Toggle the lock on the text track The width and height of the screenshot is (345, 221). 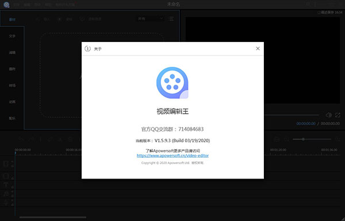pos(12,187)
